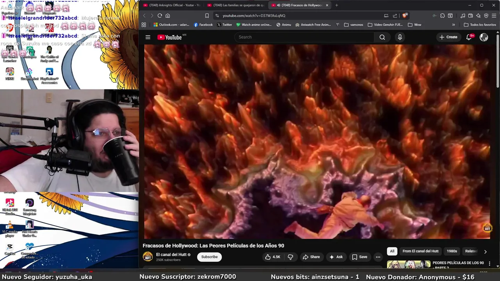
Task: Open the YouTube guide hamburger menu
Action: coord(148,37)
